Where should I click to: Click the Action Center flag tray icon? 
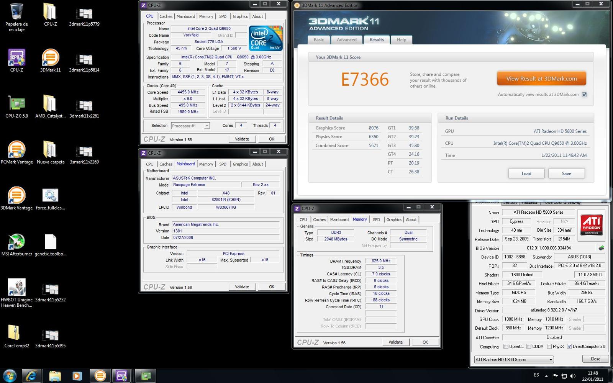click(555, 376)
